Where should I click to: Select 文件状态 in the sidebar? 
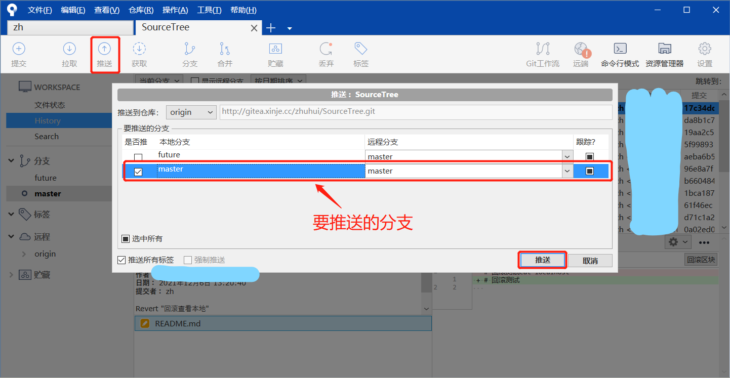(x=50, y=105)
